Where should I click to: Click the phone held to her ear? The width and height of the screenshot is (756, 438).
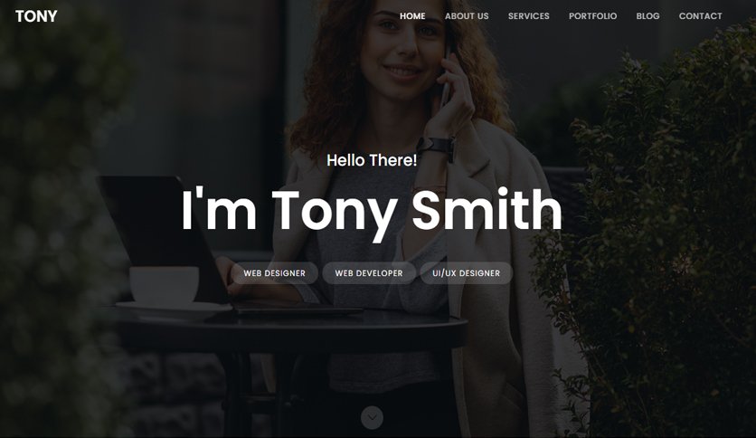click(x=447, y=77)
